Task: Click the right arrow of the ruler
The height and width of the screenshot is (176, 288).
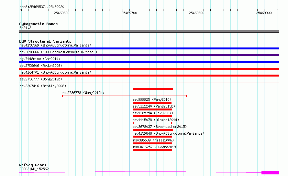Action: tap(278, 10)
